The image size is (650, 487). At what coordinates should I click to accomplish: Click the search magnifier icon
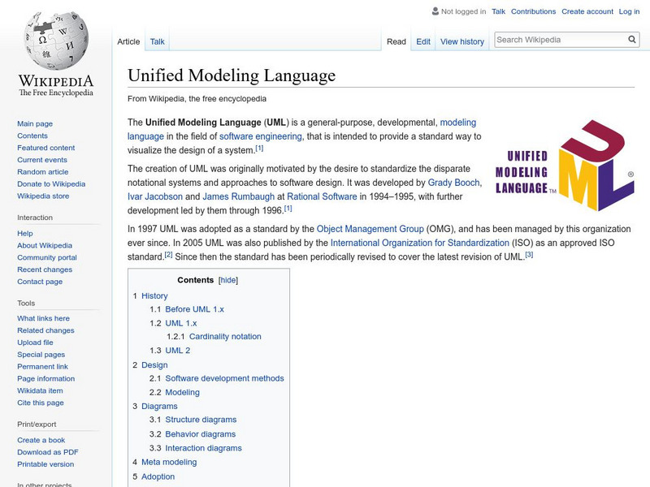[x=632, y=39]
